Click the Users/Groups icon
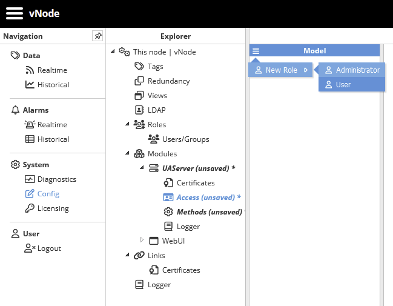The width and height of the screenshot is (393, 306). pyautogui.click(x=154, y=139)
